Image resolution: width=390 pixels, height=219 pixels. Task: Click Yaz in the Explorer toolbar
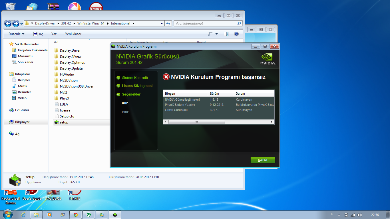(54, 34)
